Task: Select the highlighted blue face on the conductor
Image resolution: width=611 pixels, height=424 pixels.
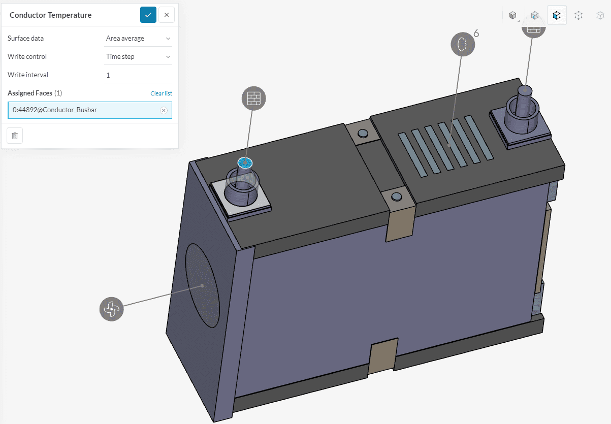Action: pyautogui.click(x=245, y=162)
